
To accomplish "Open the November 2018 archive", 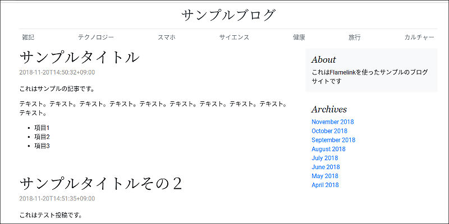I will pos(333,122).
